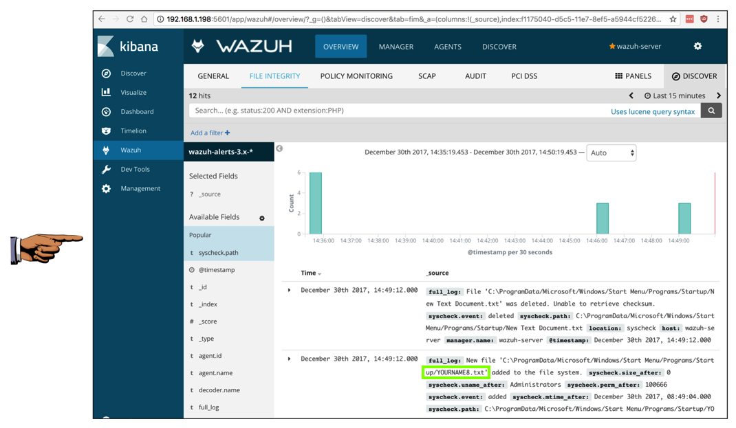736x428 pixels.
Task: Move time range backward arrow
Action: coord(631,95)
